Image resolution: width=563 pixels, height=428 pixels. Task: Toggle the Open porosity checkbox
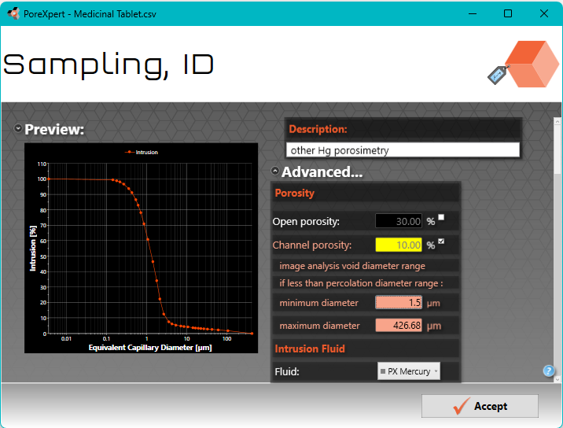[x=441, y=217]
